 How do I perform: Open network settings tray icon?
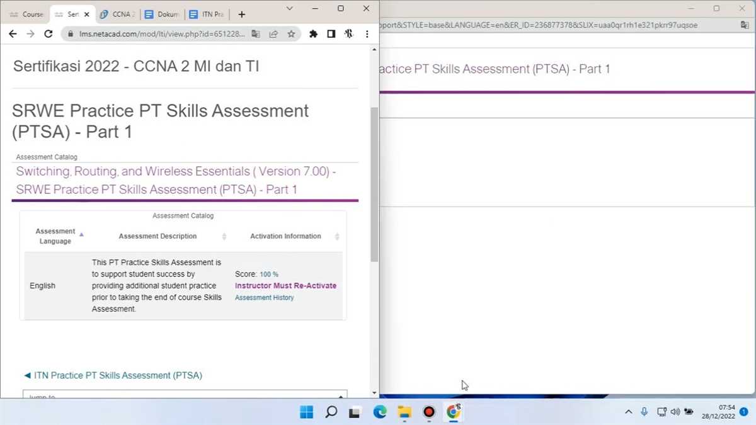tap(661, 412)
